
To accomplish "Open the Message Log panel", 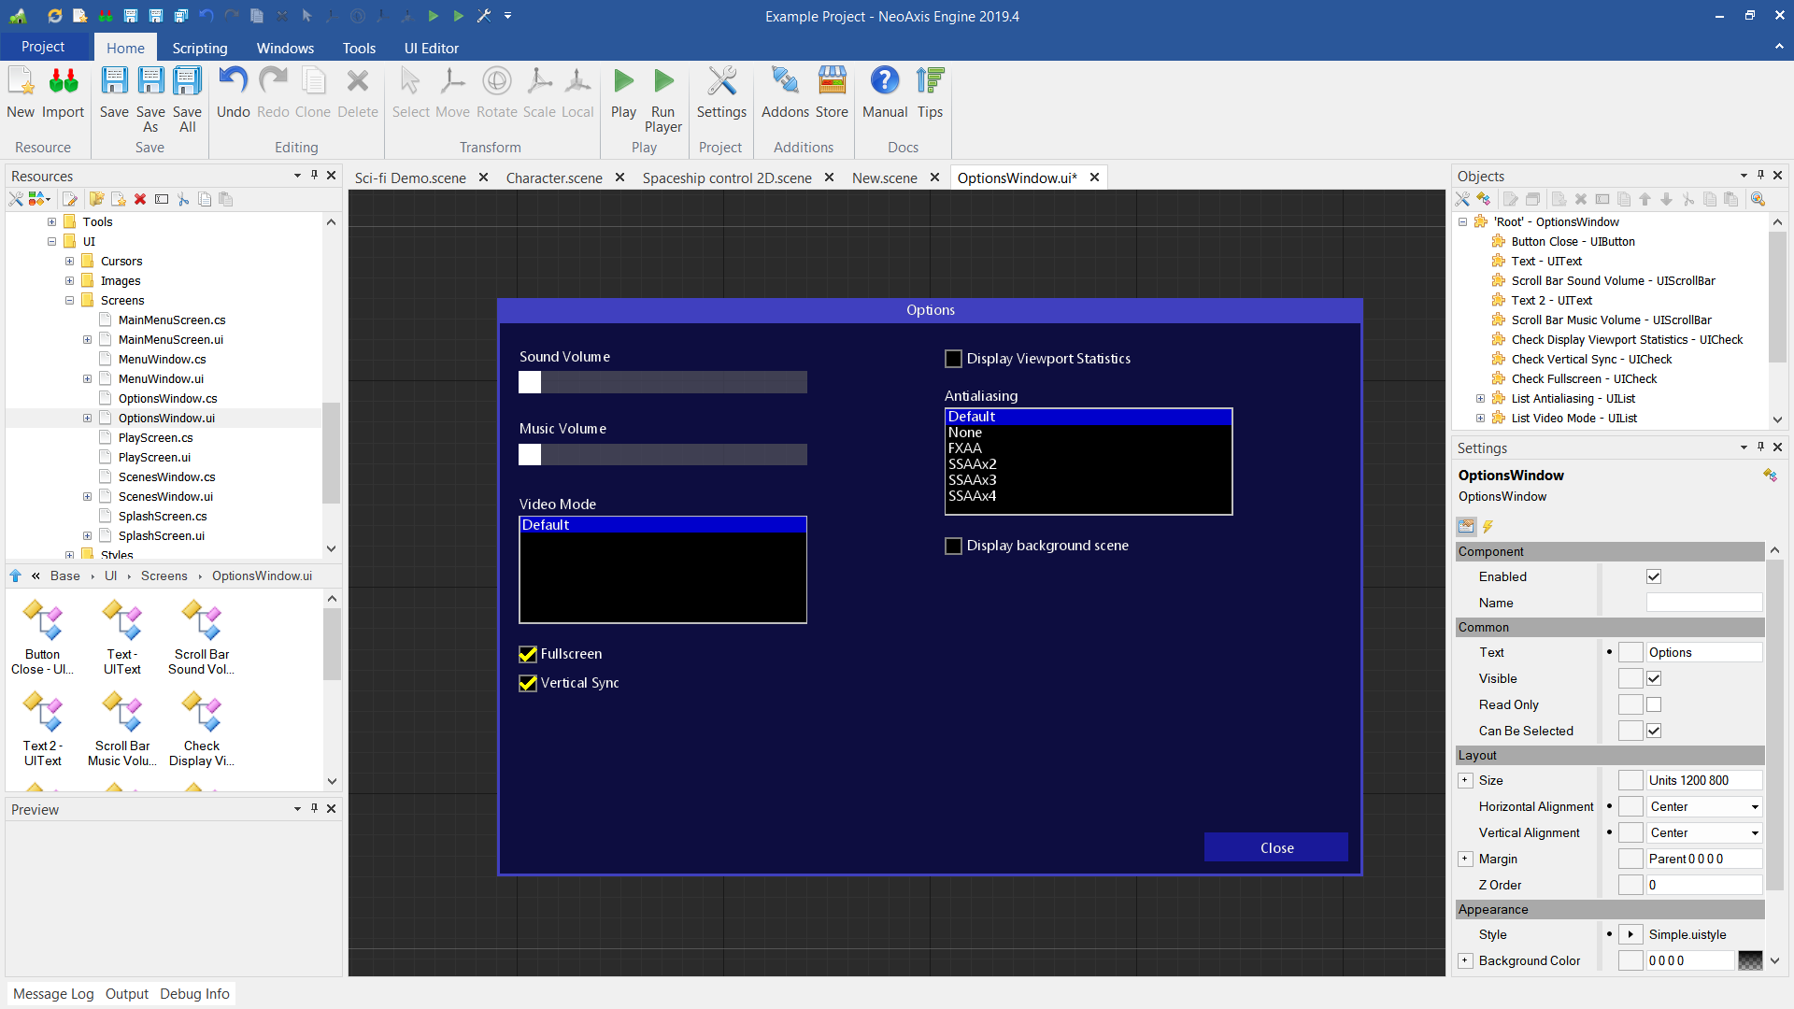I will [53, 994].
